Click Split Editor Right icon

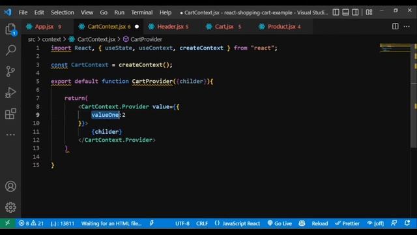coord(395,26)
